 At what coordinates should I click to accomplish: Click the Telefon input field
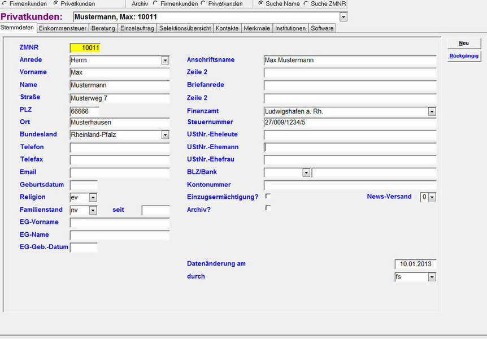point(120,147)
